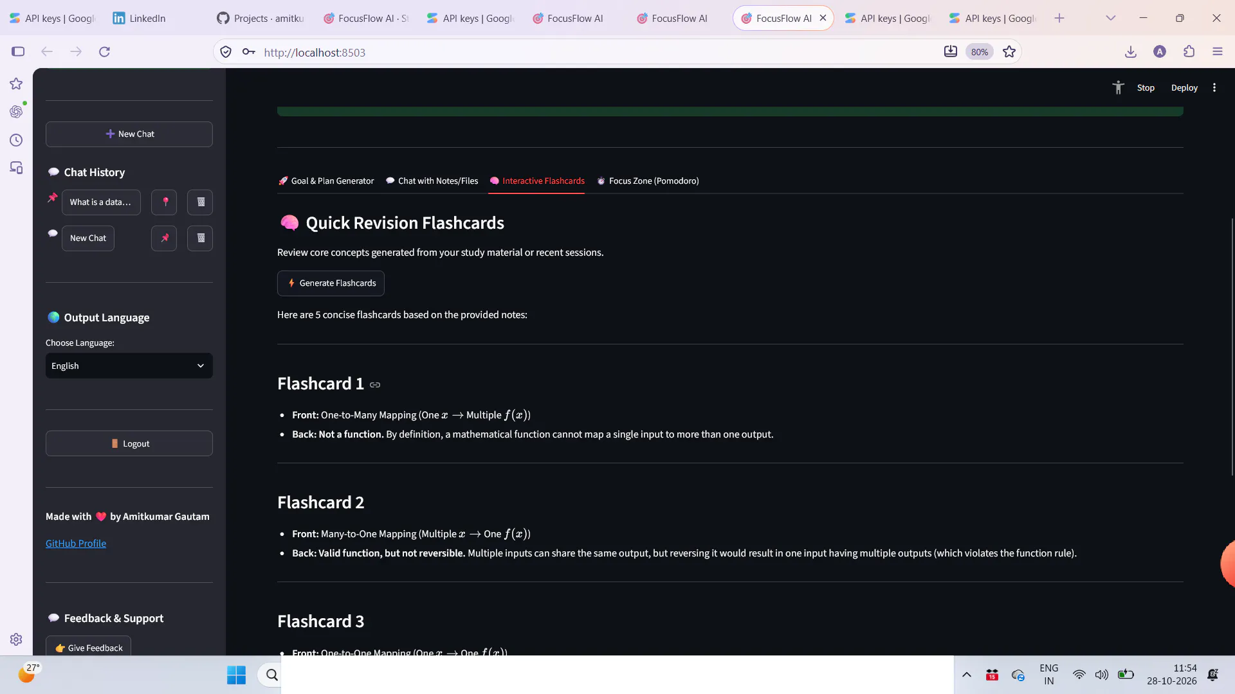The width and height of the screenshot is (1235, 694).
Task: Open Streamlit main menu three dots
Action: pyautogui.click(x=1214, y=87)
